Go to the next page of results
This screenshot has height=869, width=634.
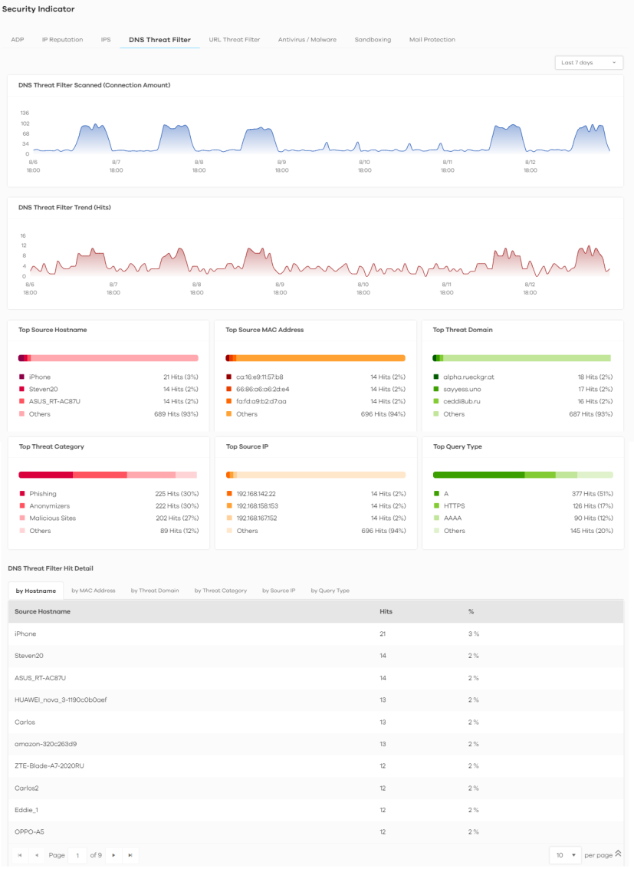(x=114, y=854)
